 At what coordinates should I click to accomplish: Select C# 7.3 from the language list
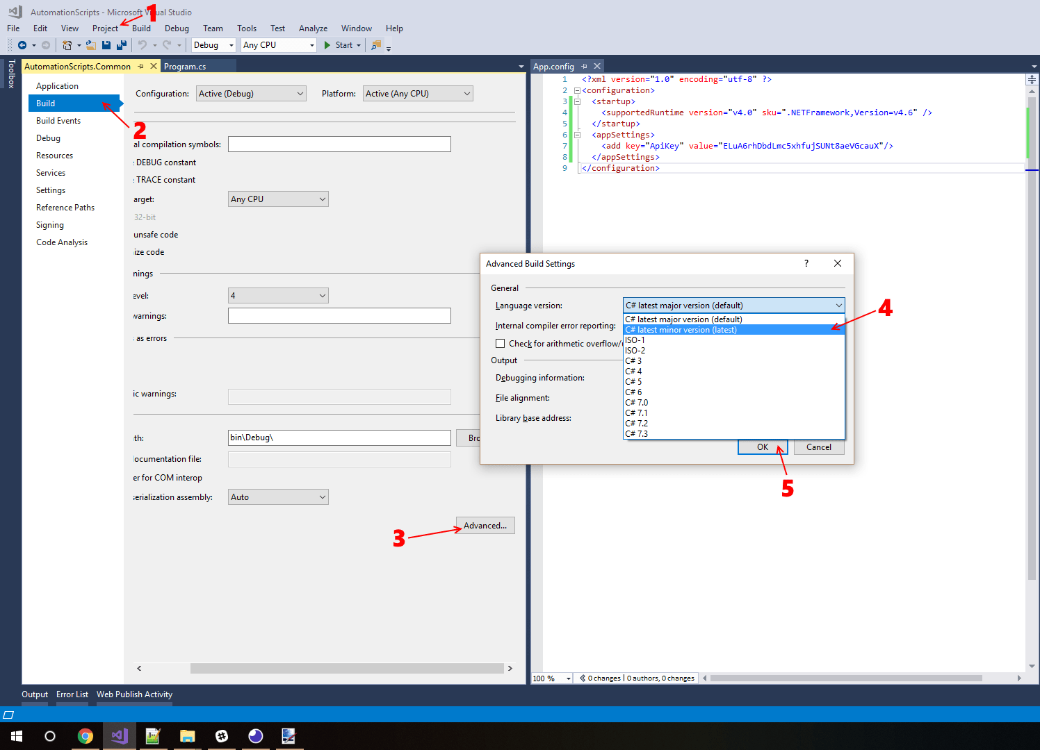636,433
